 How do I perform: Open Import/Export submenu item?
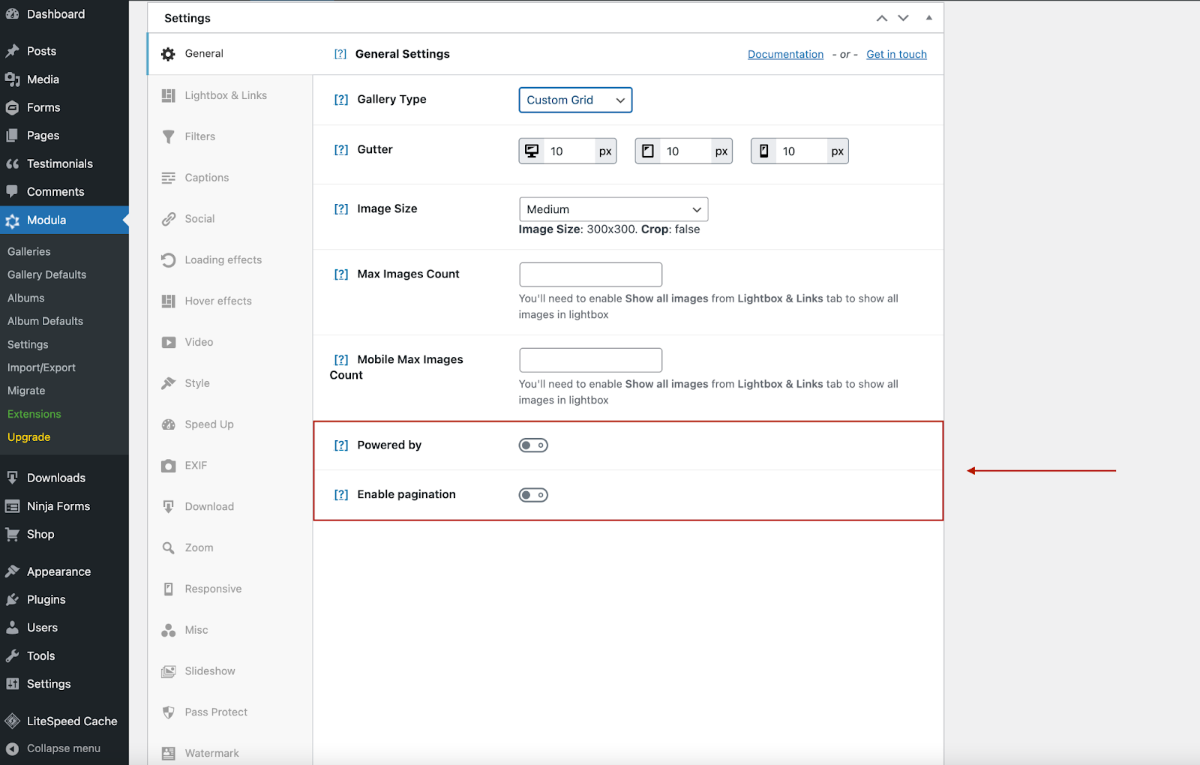[x=41, y=367]
